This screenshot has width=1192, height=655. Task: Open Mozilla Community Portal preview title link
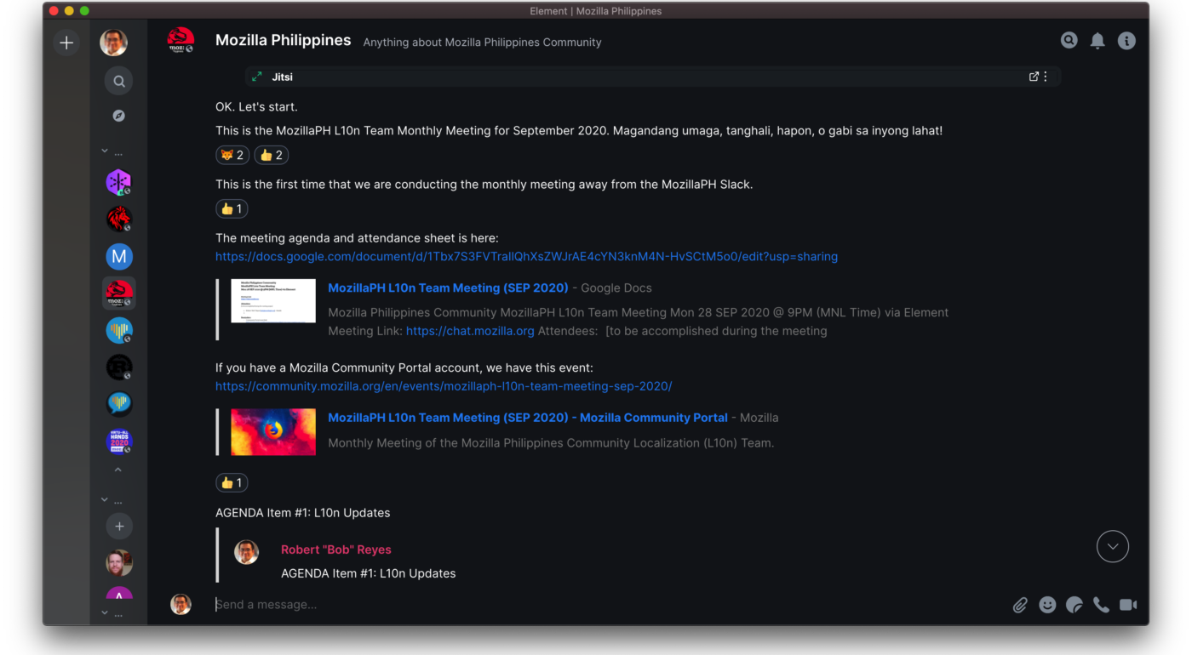(528, 418)
